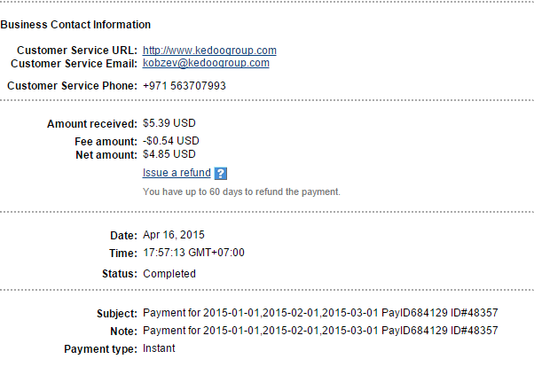
Task: Click the Customer Service Email label
Action: 73,64
